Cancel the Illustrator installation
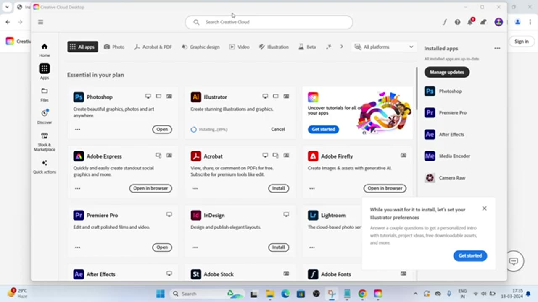Viewport: 538px width, 302px height. click(x=278, y=129)
